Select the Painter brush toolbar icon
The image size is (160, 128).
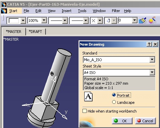(x=142, y=20)
